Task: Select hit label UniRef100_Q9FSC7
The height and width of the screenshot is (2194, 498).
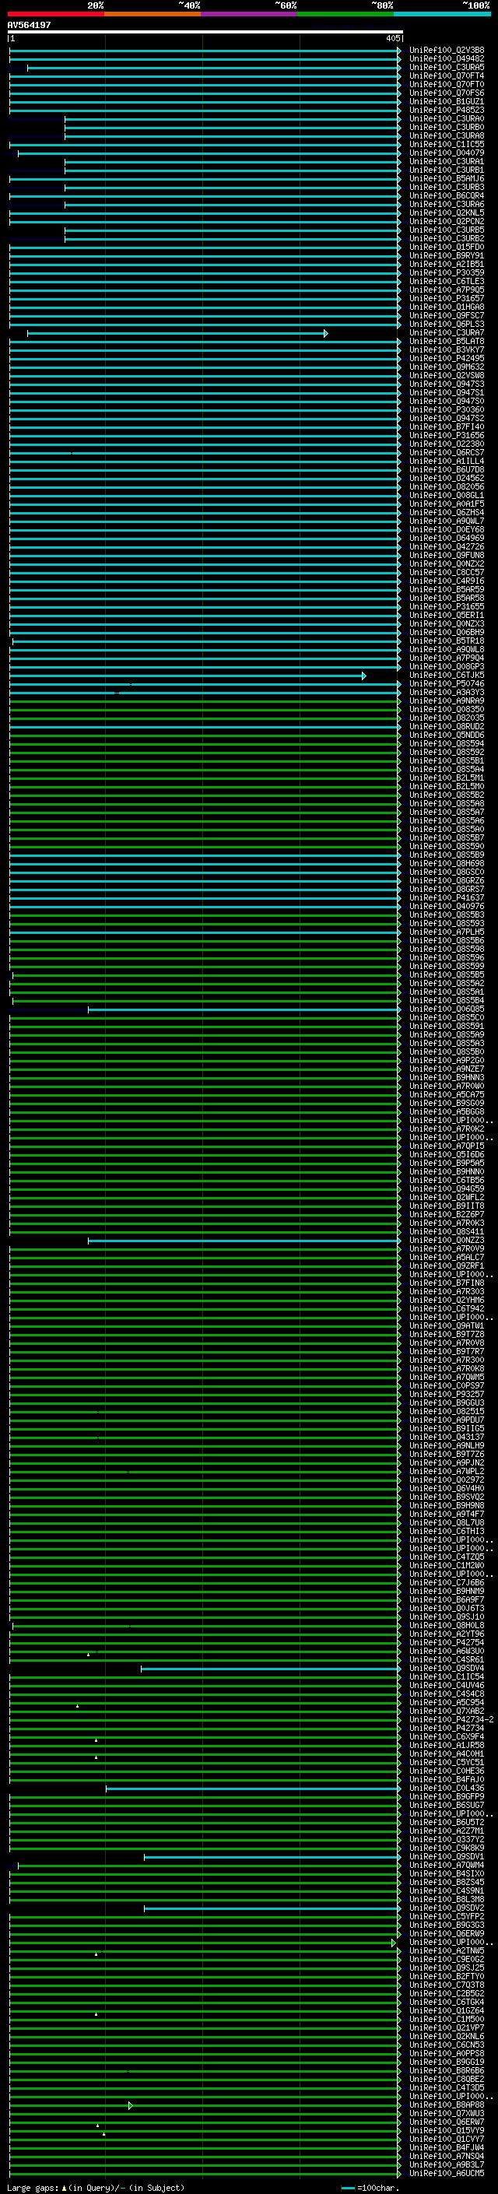Action: point(447,315)
